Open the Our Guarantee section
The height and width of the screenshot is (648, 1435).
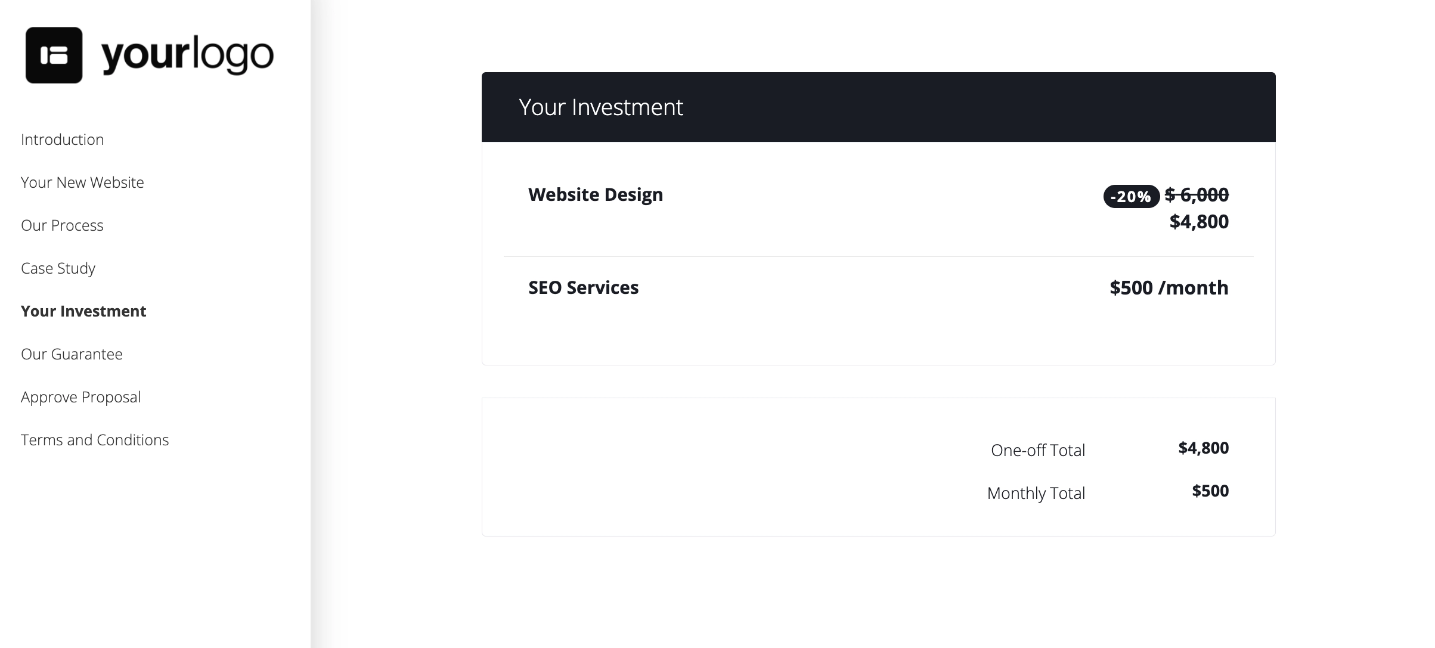(72, 354)
